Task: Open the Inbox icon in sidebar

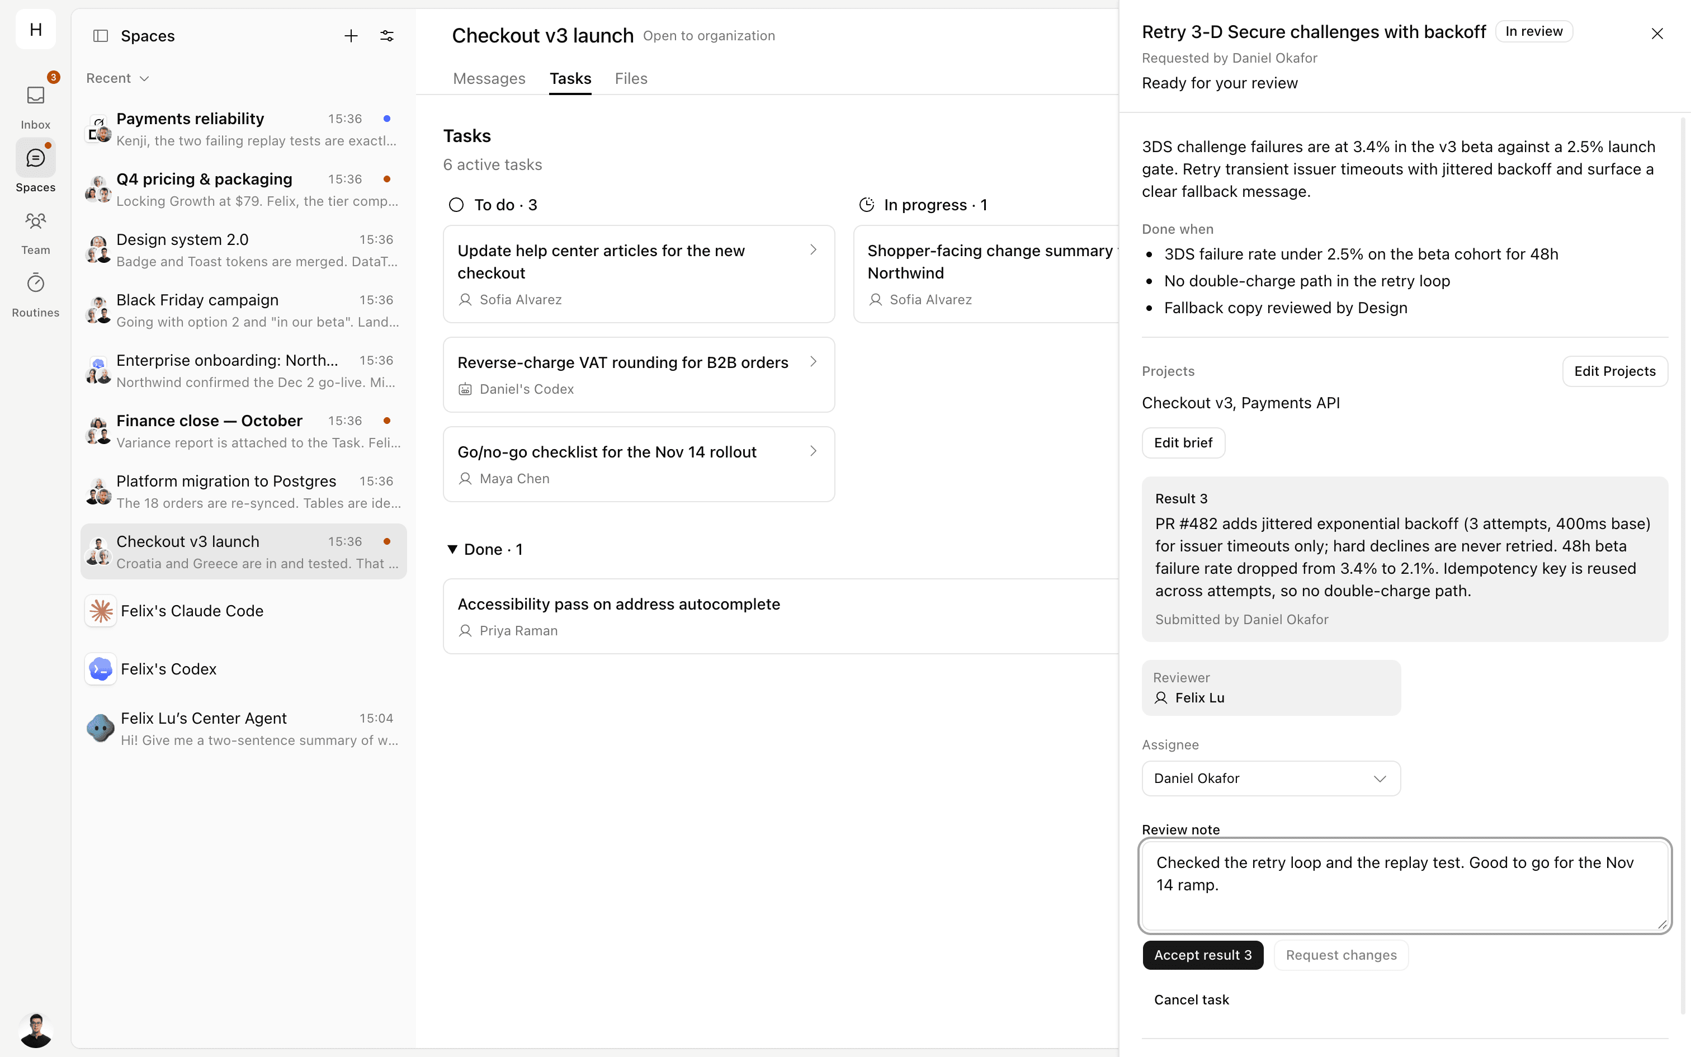Action: tap(36, 95)
